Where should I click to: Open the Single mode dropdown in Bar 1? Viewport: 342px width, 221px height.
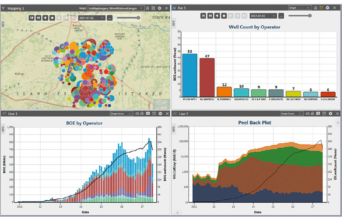point(300,8)
